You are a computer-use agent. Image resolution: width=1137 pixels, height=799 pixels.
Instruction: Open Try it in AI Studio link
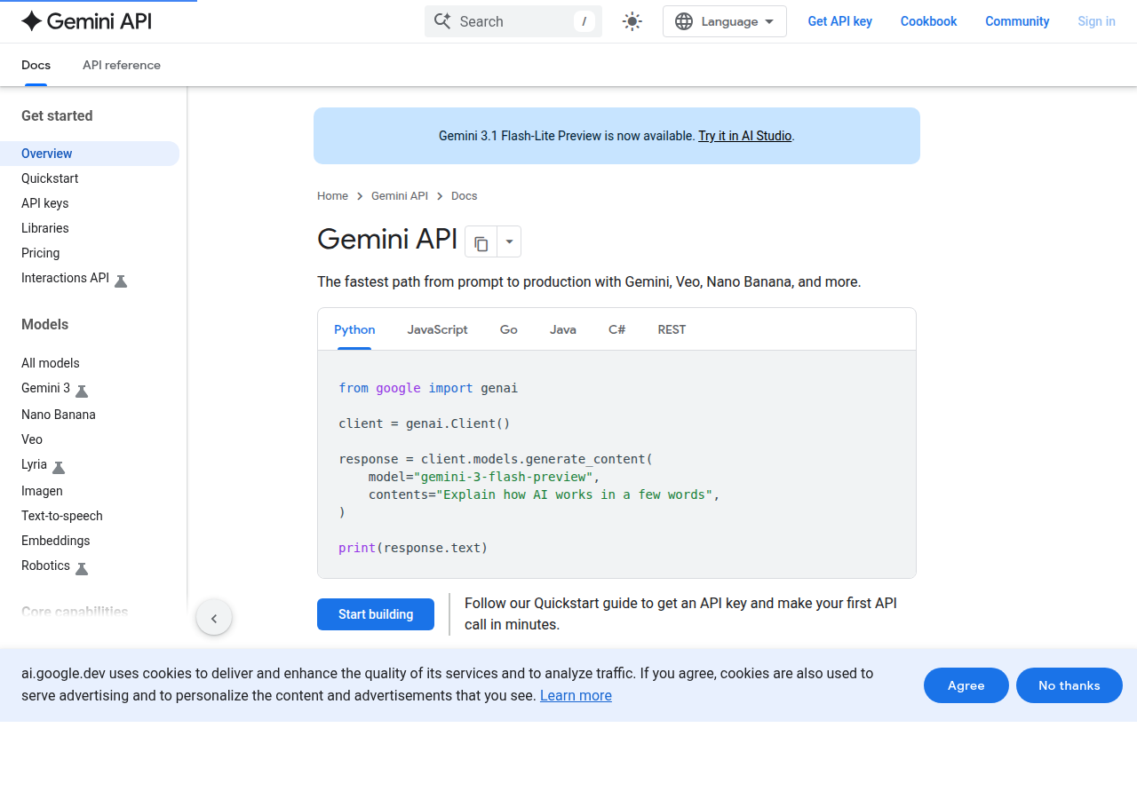pyautogui.click(x=744, y=136)
